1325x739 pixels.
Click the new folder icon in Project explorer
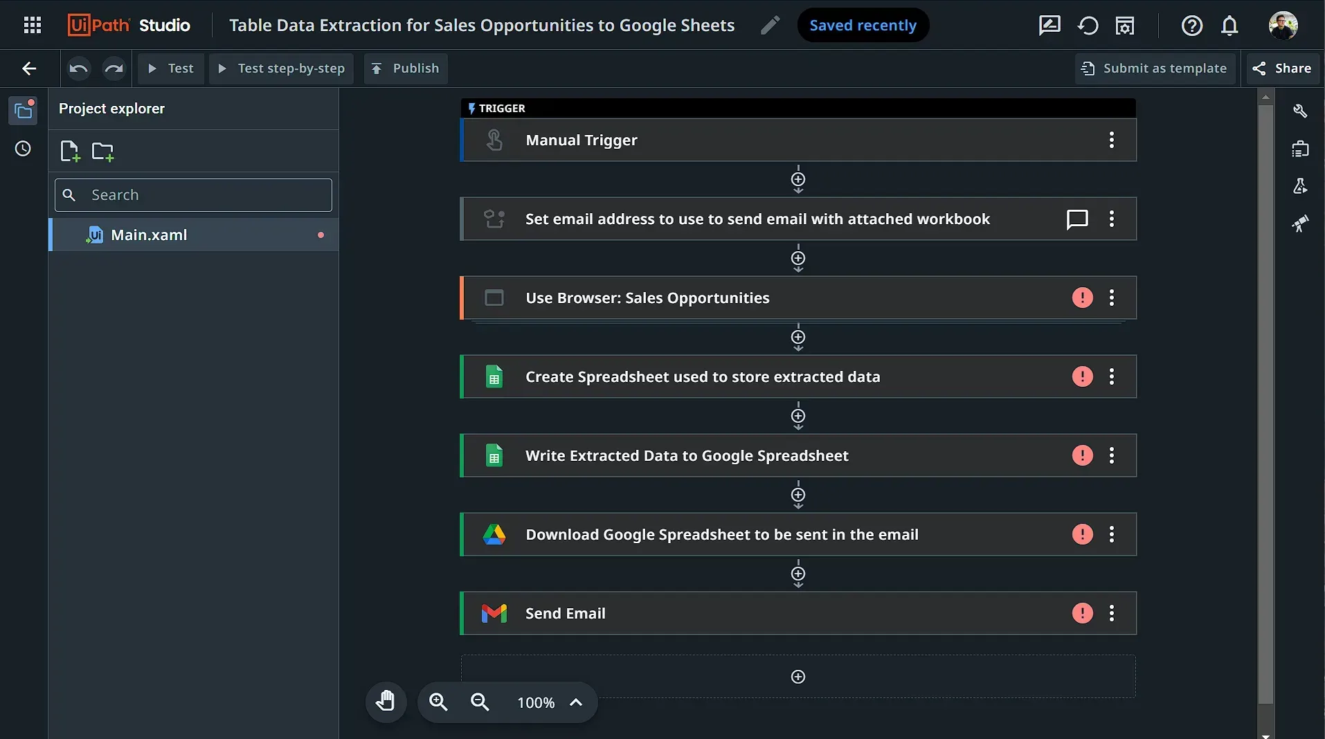click(102, 151)
